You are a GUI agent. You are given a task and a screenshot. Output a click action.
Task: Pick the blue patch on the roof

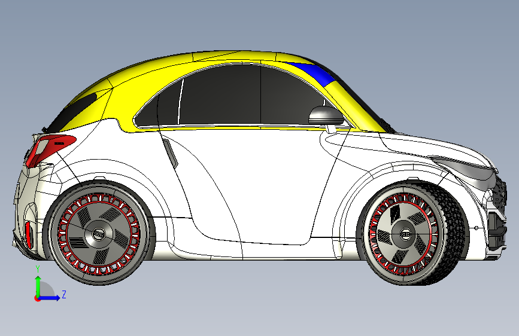click(x=314, y=71)
